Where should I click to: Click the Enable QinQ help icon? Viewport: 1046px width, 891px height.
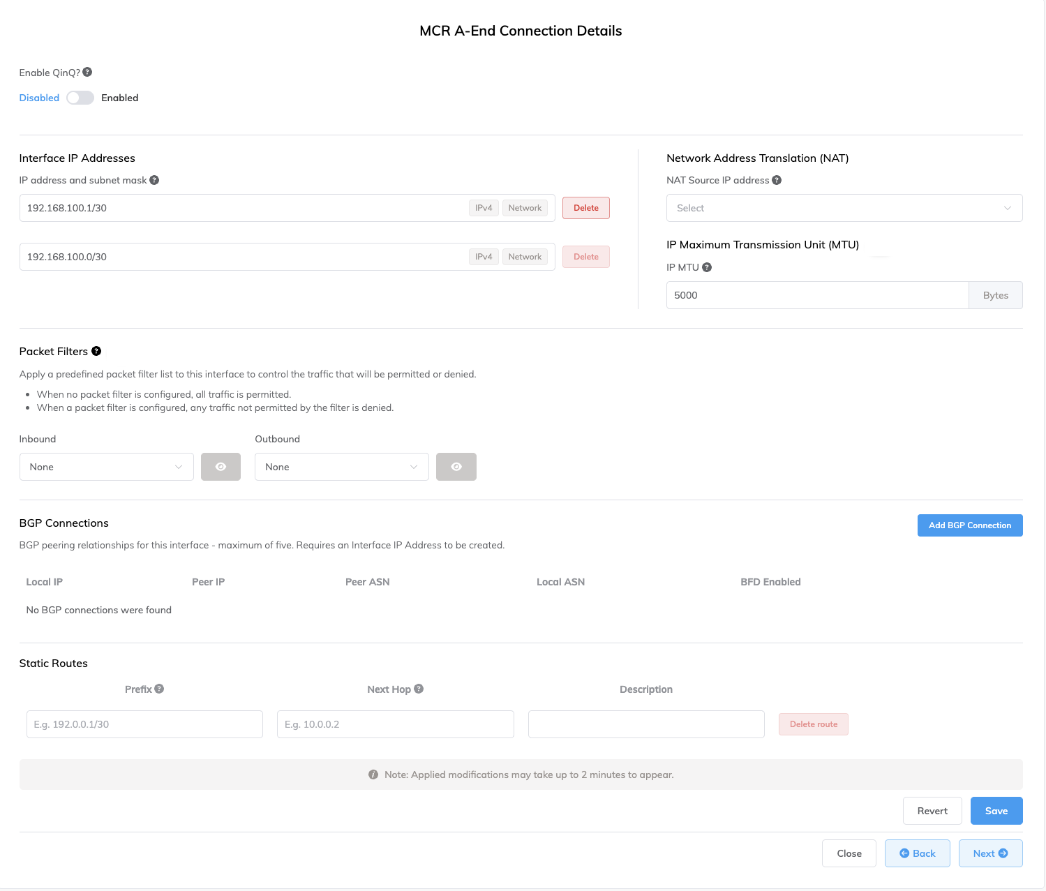(x=87, y=72)
